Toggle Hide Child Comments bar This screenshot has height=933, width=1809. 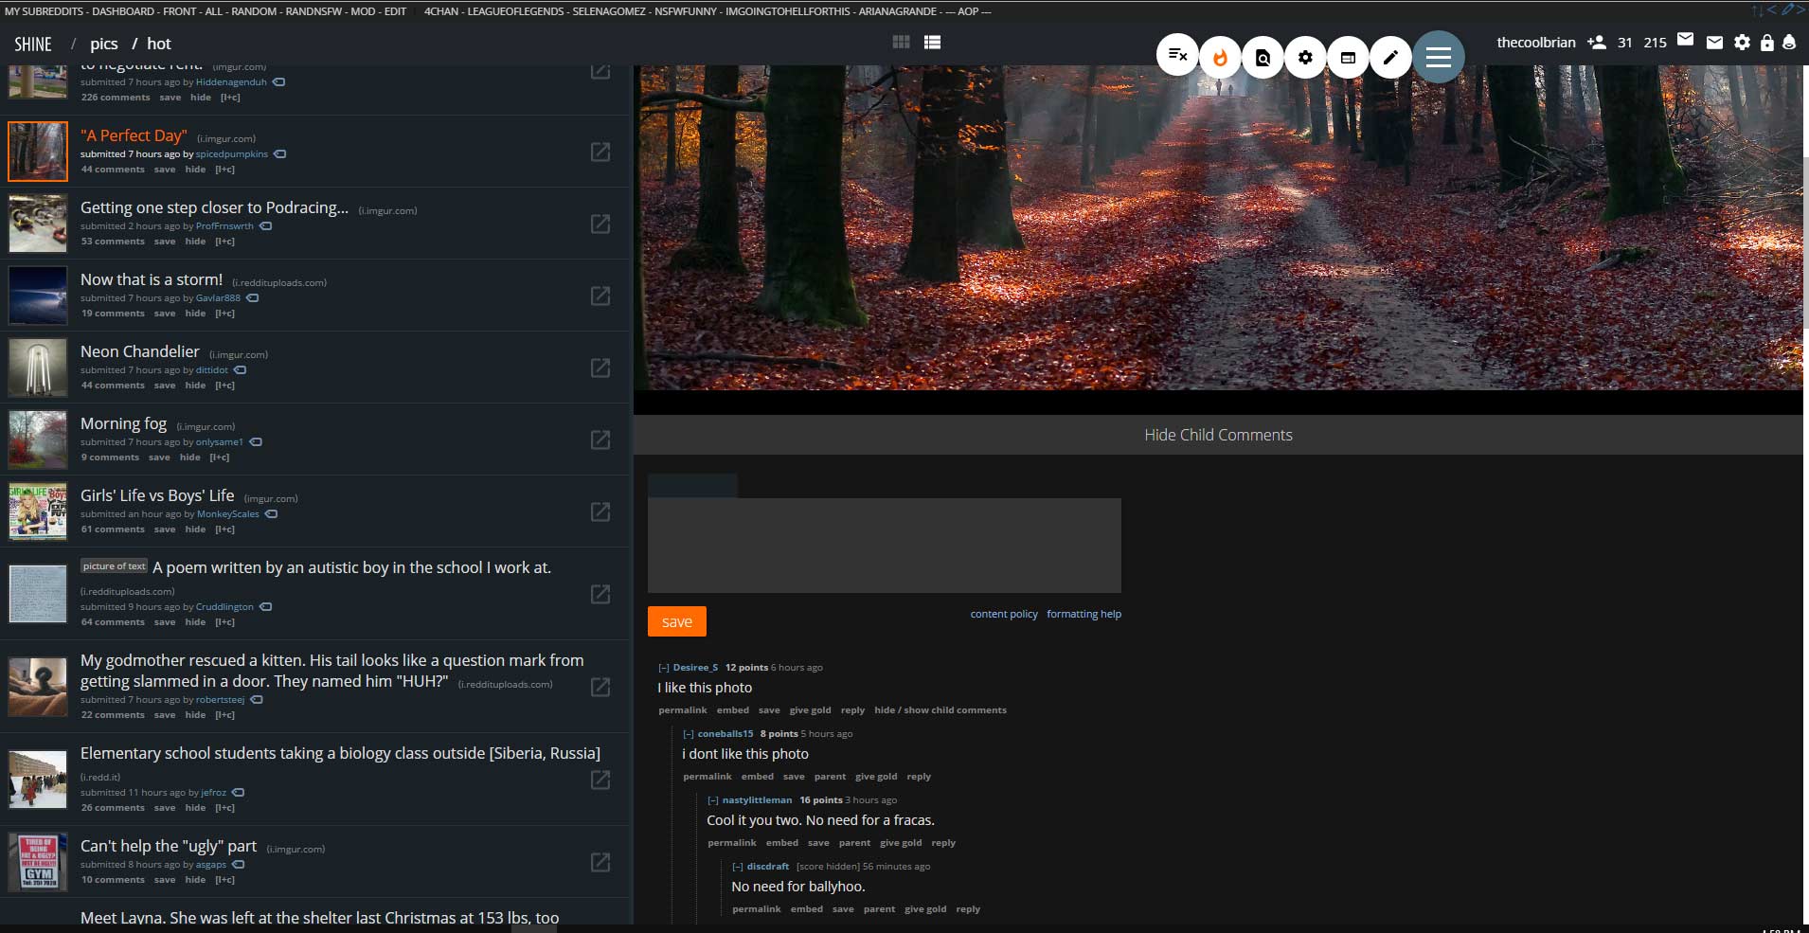click(x=1218, y=435)
